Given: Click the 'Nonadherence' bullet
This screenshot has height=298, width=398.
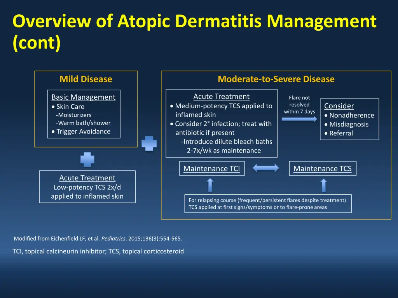Looking at the screenshot, I should pos(349,115).
